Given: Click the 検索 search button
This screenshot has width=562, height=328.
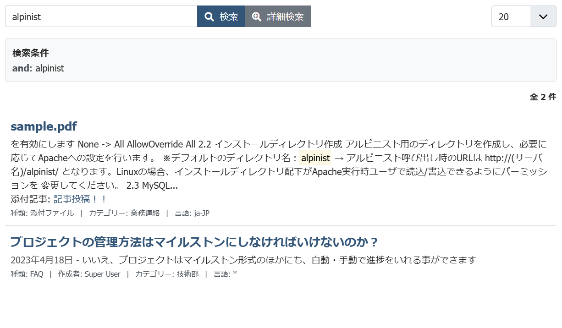Looking at the screenshot, I should (x=221, y=16).
